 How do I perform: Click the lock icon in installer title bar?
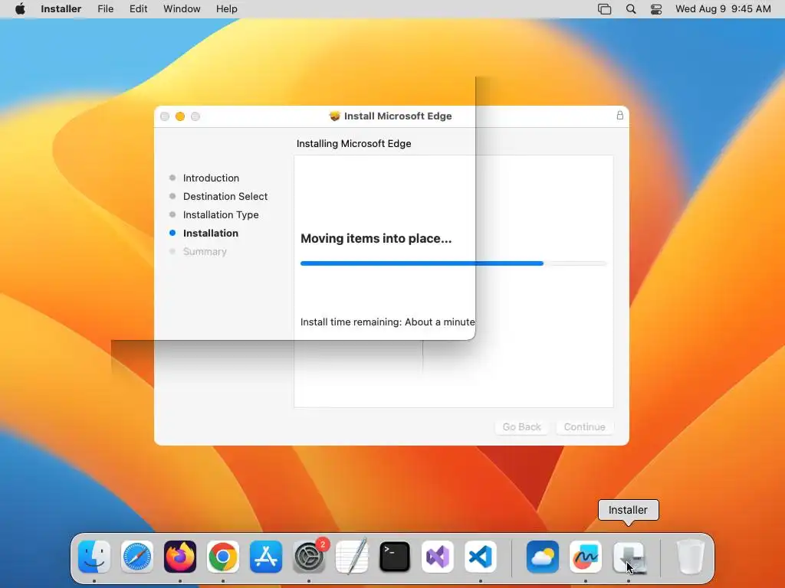[x=619, y=116]
